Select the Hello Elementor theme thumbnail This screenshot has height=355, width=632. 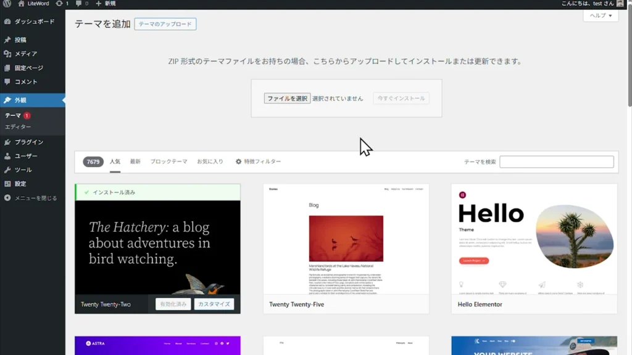coord(534,239)
